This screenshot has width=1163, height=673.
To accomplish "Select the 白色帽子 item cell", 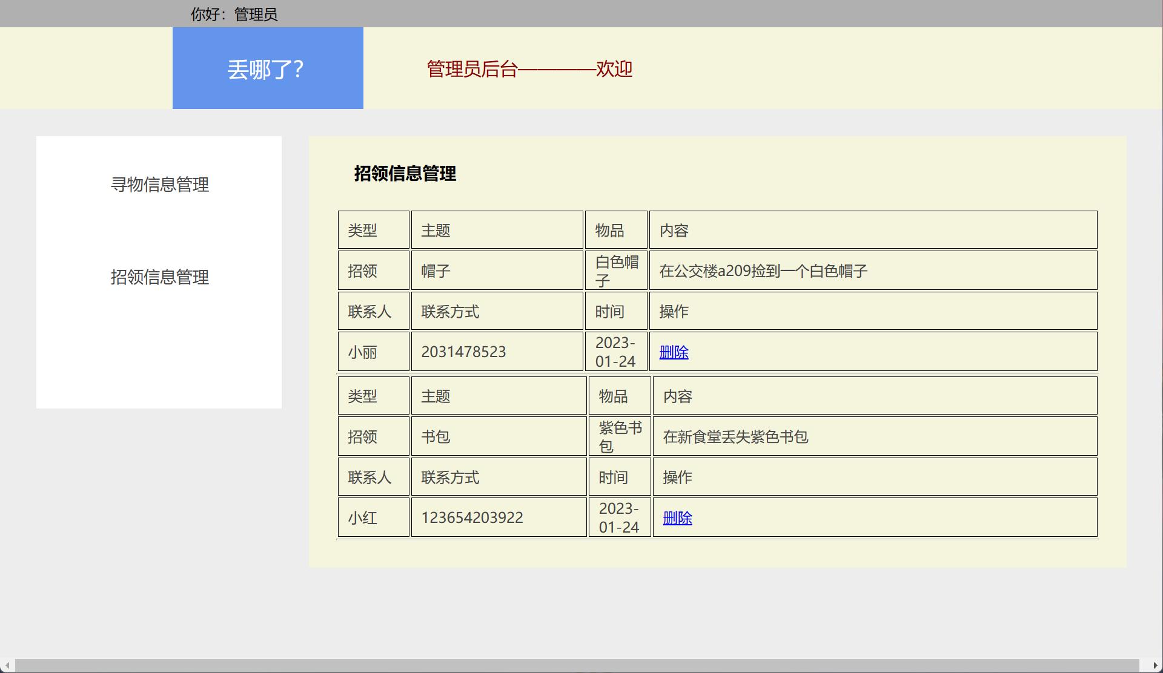I will (616, 270).
